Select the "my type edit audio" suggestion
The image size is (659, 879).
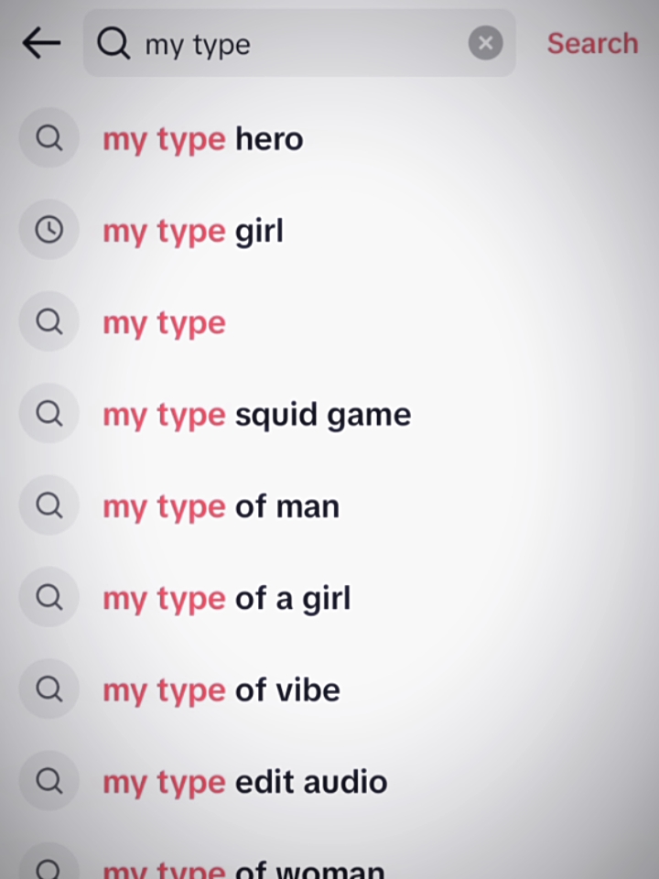(x=244, y=782)
